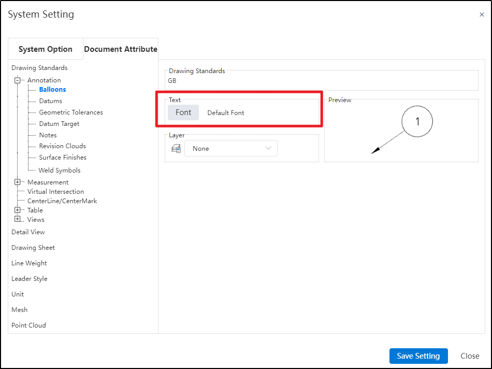This screenshot has height=369, width=492.
Task: Click the Font button
Action: pyautogui.click(x=183, y=112)
